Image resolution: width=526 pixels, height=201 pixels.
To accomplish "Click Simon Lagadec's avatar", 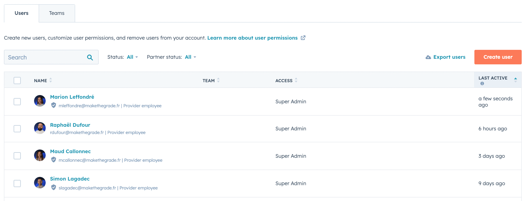I will click(x=40, y=183).
